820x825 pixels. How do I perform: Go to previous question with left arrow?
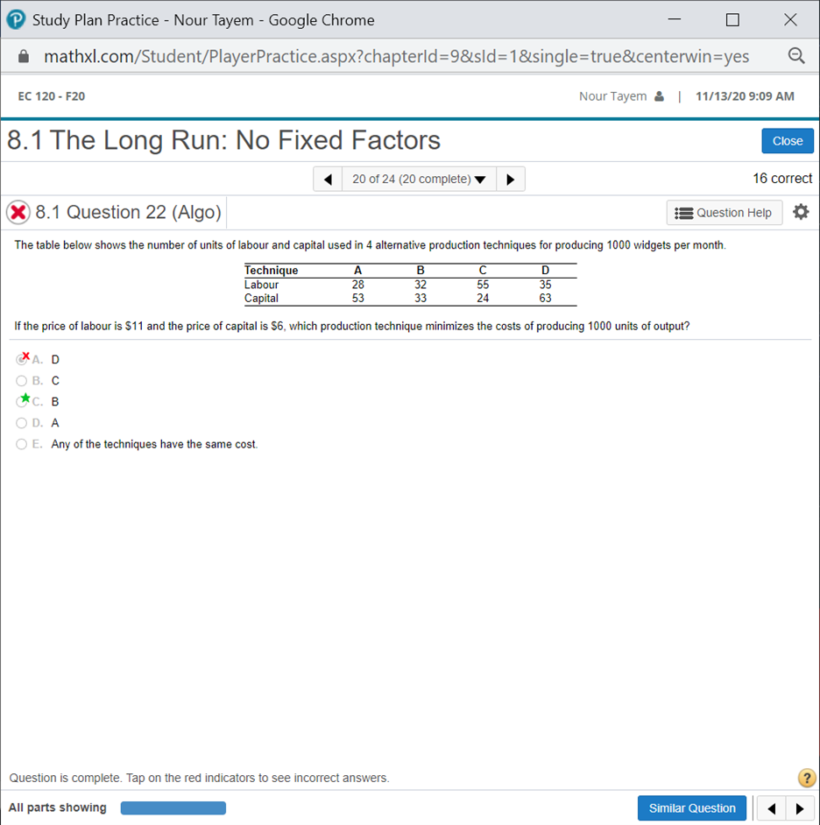tap(328, 180)
